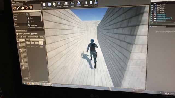Stop play session with the Parar button
175x98 pixels.
pos(91,3)
